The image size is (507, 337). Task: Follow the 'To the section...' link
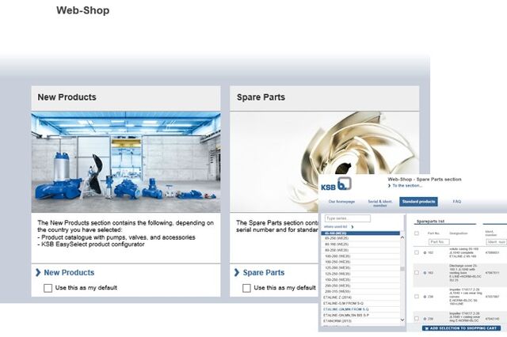pos(407,186)
